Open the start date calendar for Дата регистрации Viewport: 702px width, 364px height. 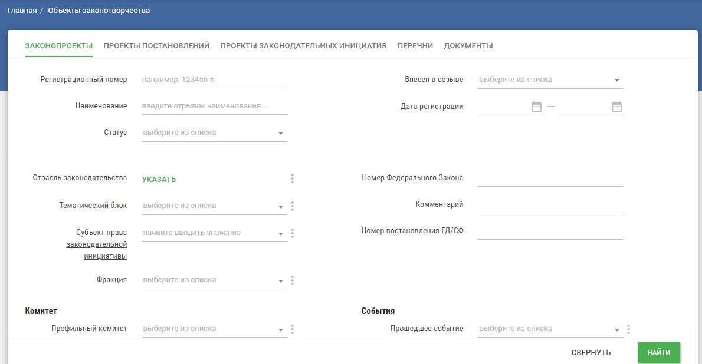(x=536, y=107)
